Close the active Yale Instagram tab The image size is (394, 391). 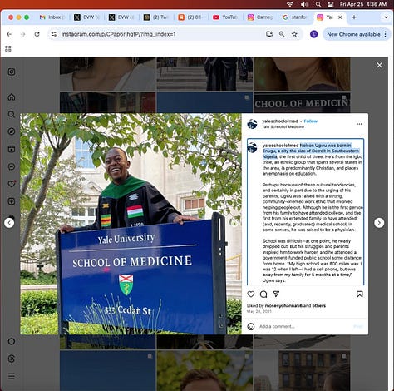[x=340, y=17]
